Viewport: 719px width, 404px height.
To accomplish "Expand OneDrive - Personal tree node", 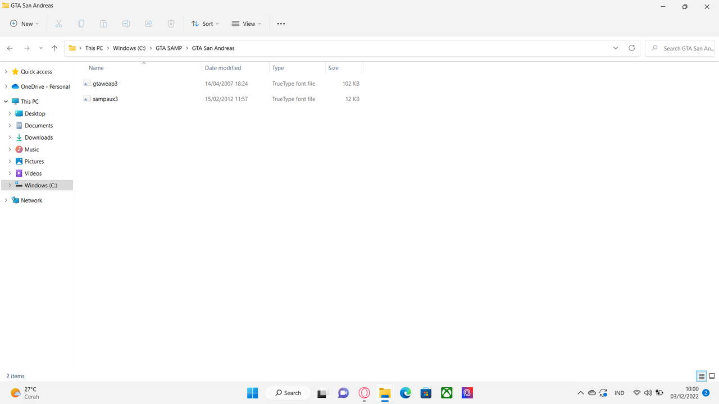I will (6, 86).
